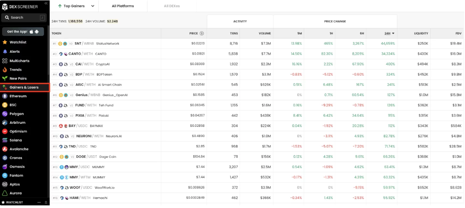Select Gainers & Losers in sidebar

click(x=25, y=88)
